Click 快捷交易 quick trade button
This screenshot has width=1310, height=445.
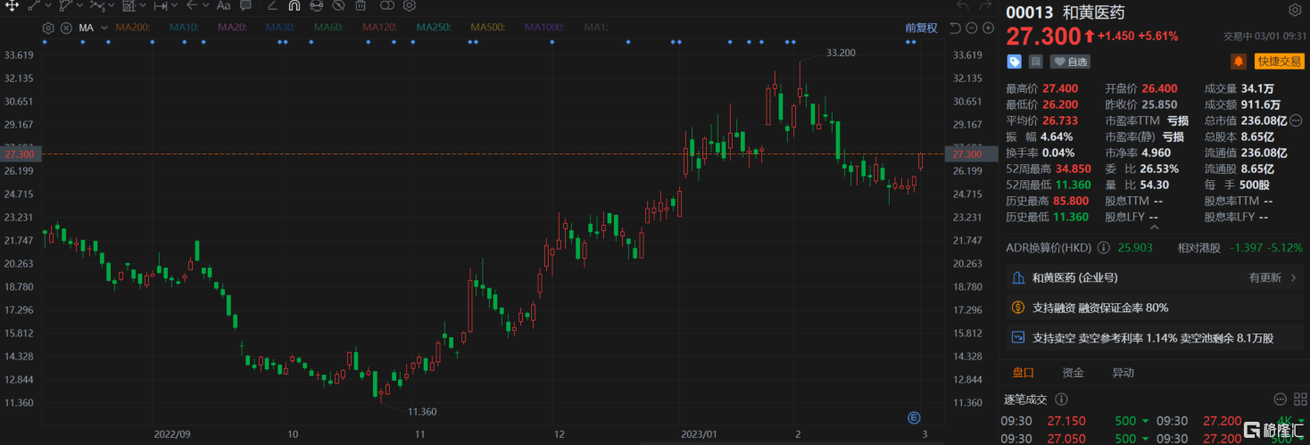point(1279,62)
